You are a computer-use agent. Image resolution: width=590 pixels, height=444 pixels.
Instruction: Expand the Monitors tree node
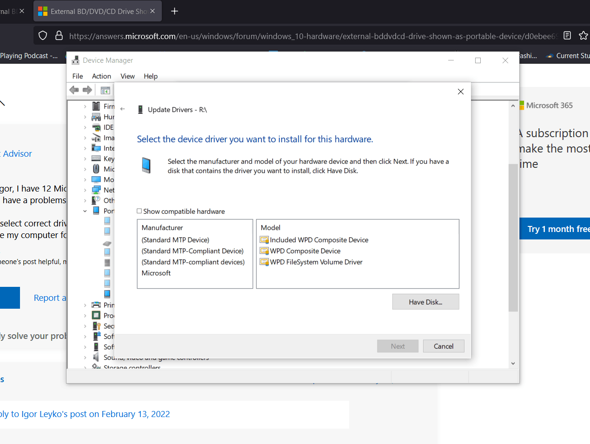pyautogui.click(x=85, y=179)
